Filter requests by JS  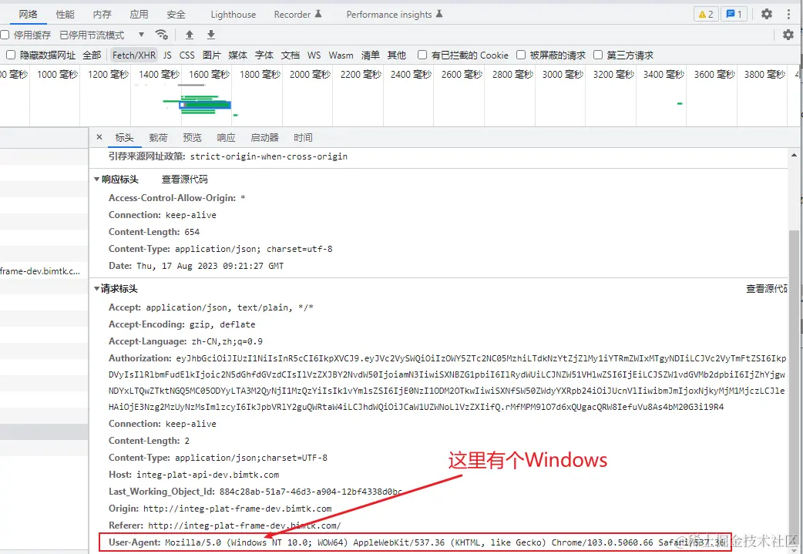[167, 55]
